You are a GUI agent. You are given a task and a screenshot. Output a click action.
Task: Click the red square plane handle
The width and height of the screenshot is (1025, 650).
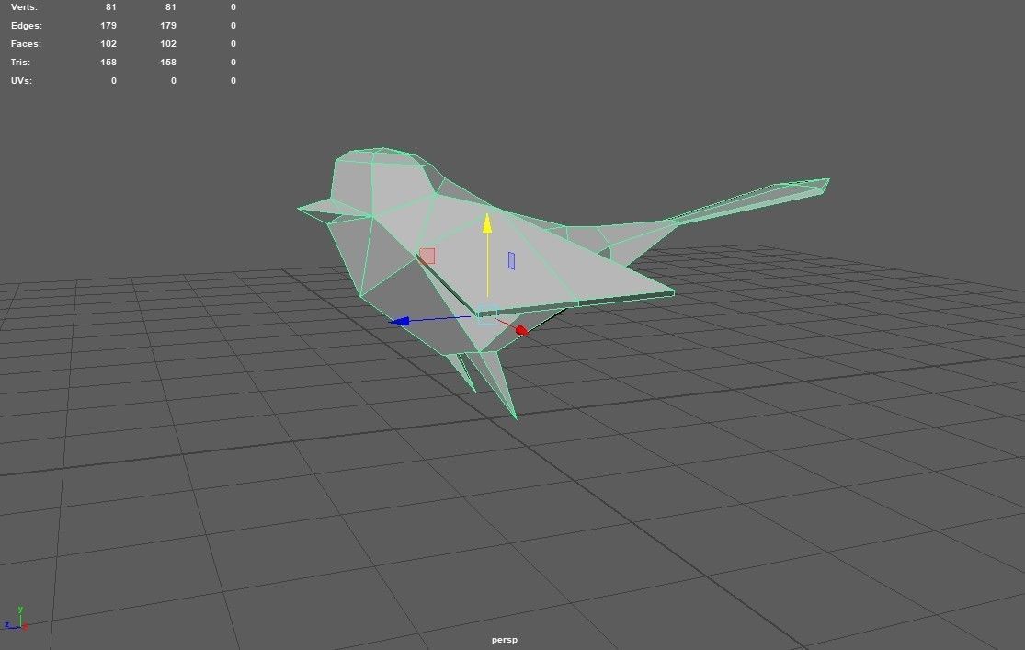[x=427, y=256]
